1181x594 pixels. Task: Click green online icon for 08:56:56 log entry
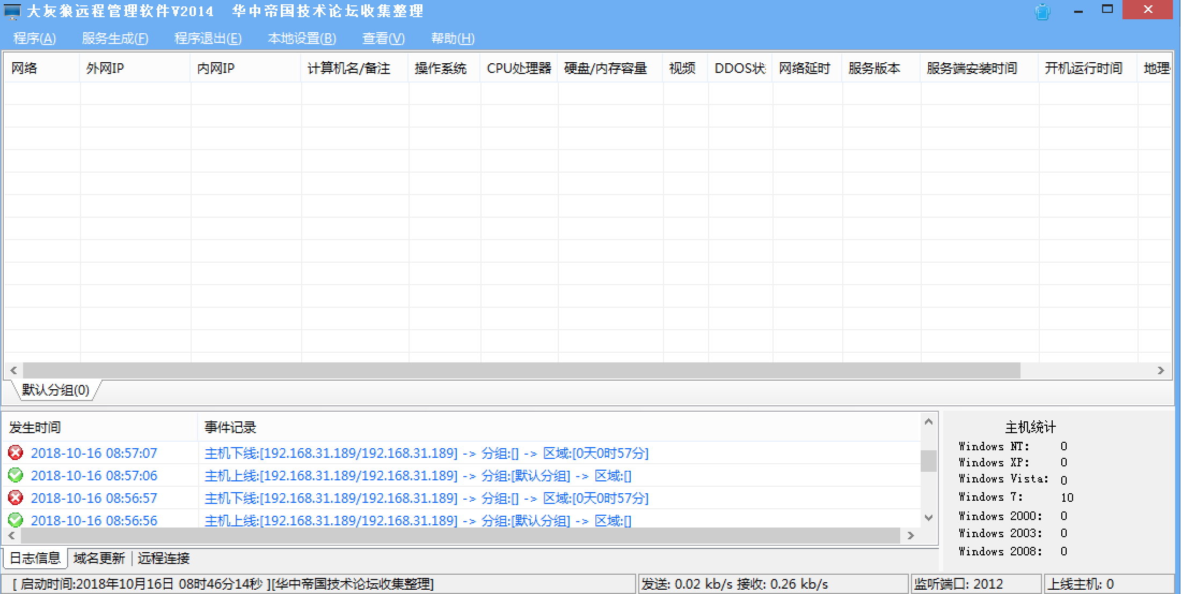coord(16,520)
